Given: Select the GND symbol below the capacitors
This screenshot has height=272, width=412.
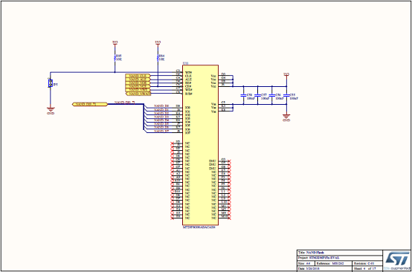Looking at the screenshot, I should 286,117.
